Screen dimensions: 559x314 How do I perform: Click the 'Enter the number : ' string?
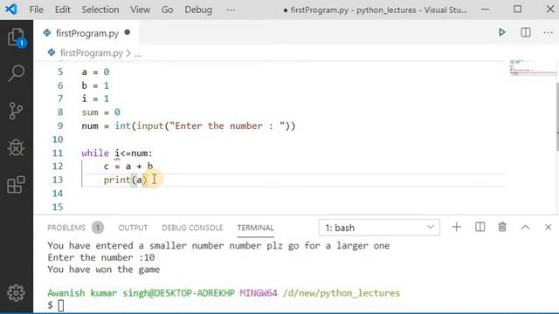[227, 126]
